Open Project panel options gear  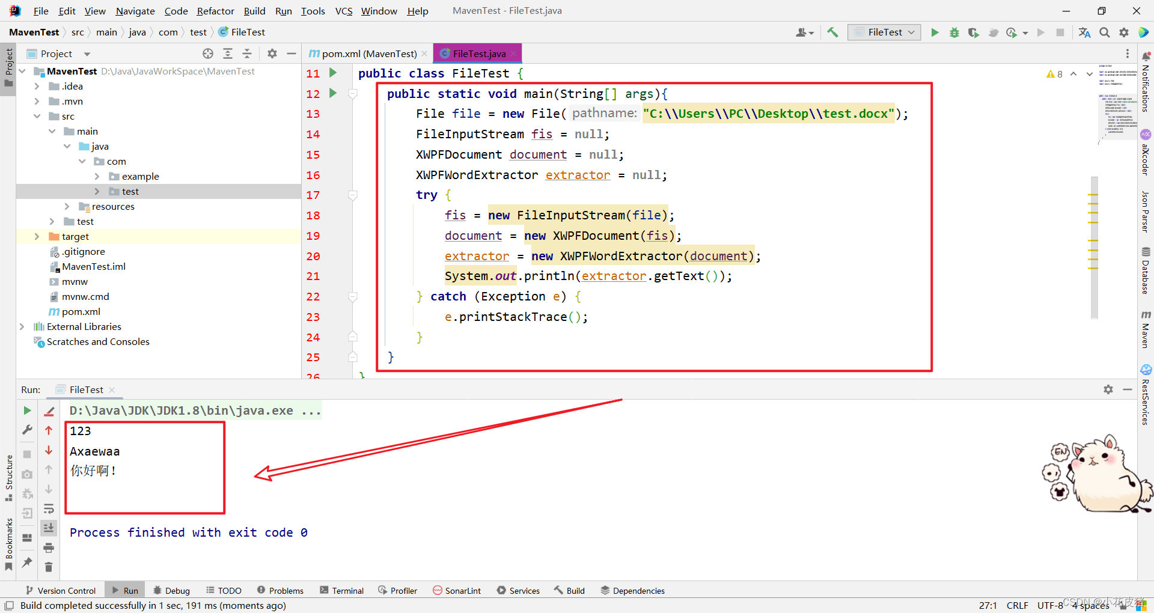pos(272,53)
